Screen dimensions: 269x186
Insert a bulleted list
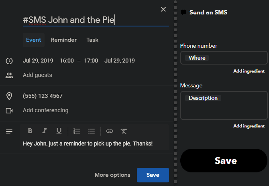[91, 131]
